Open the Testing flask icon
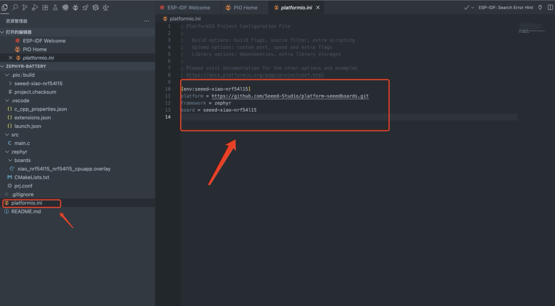 point(55,7)
